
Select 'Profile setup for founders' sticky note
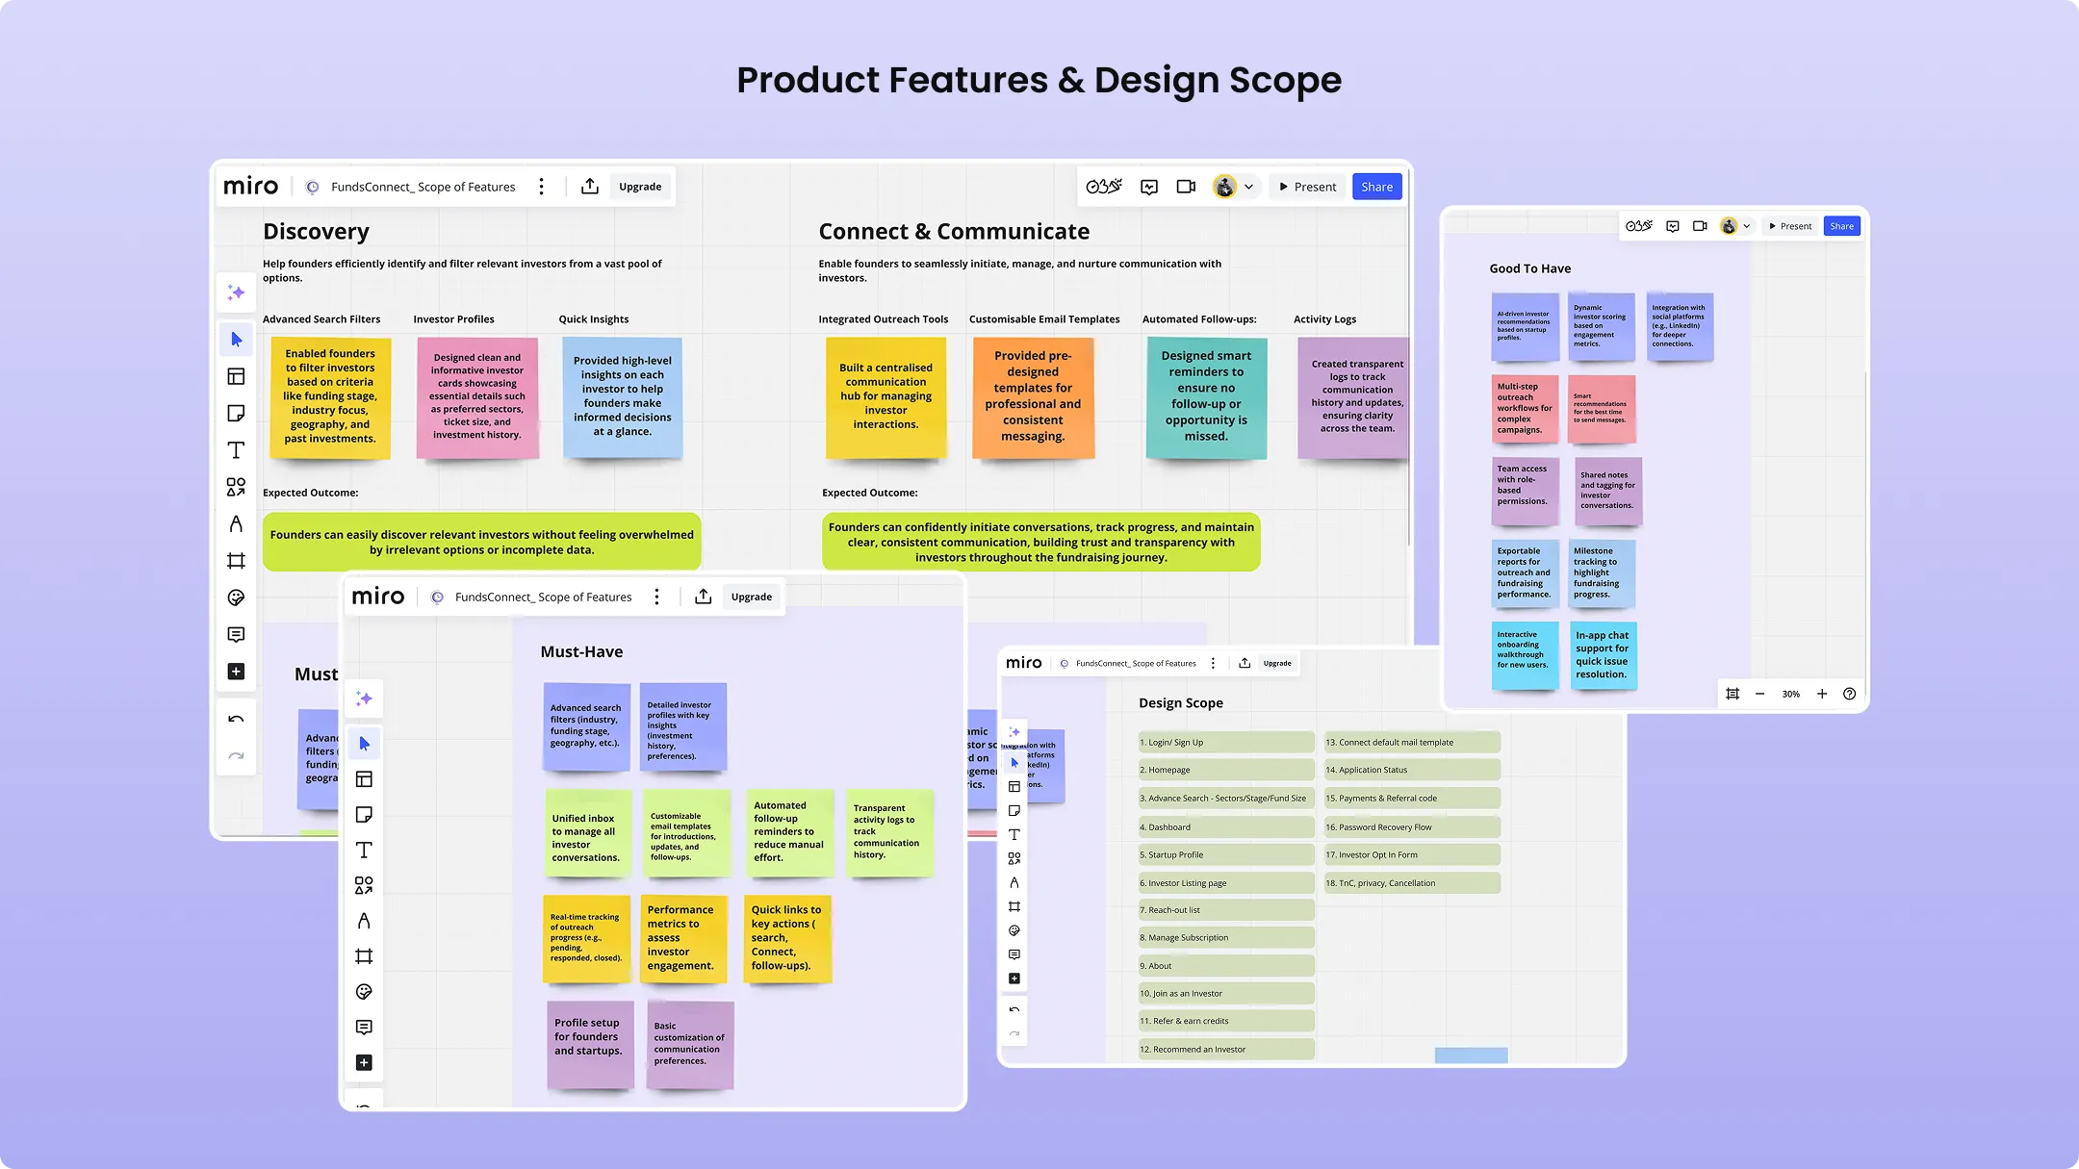coord(590,1044)
